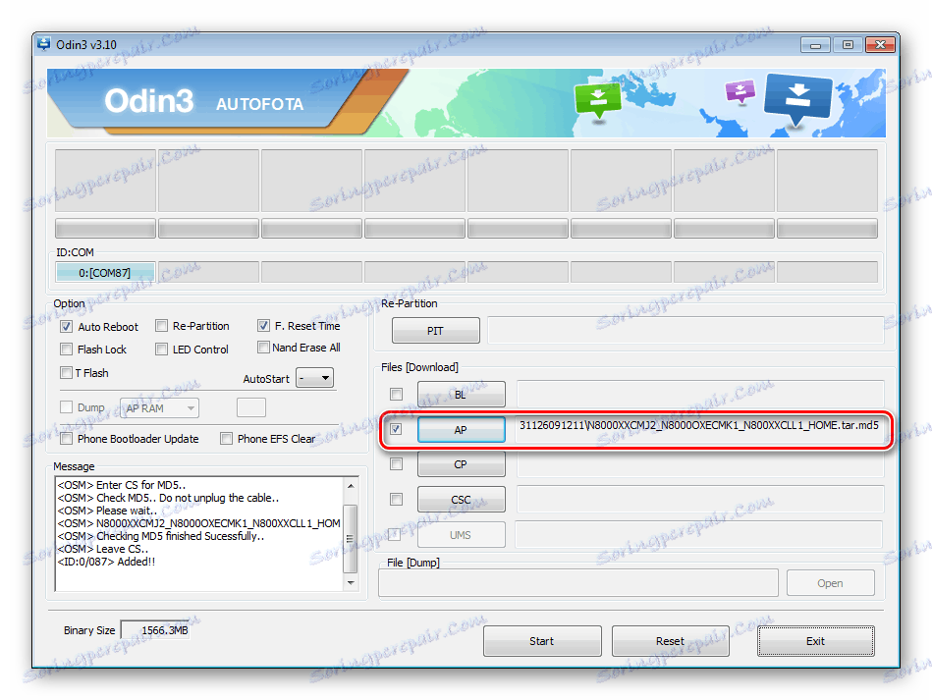The image size is (932, 700).
Task: Click '<ID:0/087> Added!!' log line
Action: point(106,562)
